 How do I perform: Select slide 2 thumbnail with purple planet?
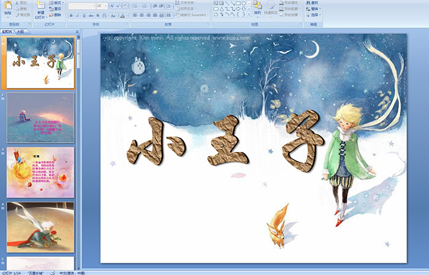40,118
